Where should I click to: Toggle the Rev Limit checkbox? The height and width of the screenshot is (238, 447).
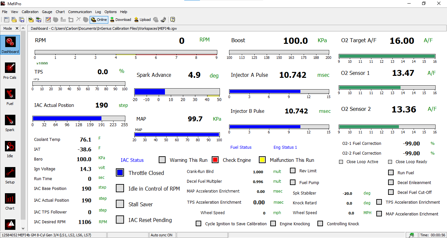click(293, 171)
